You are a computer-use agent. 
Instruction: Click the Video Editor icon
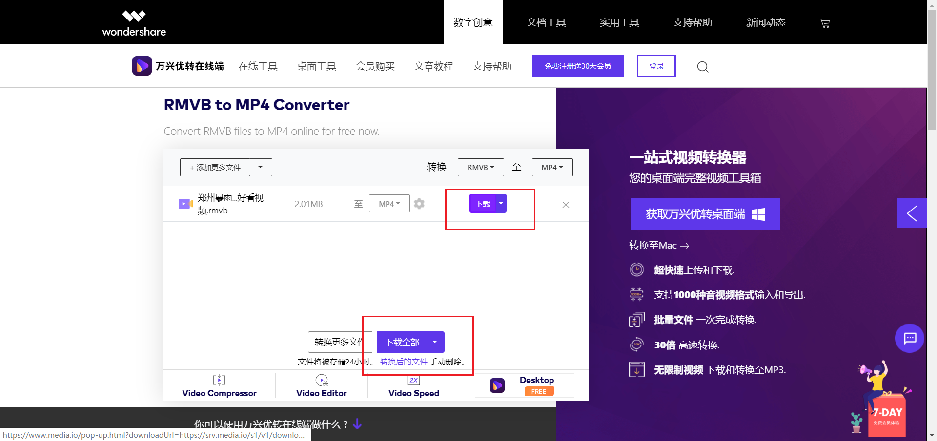point(322,380)
